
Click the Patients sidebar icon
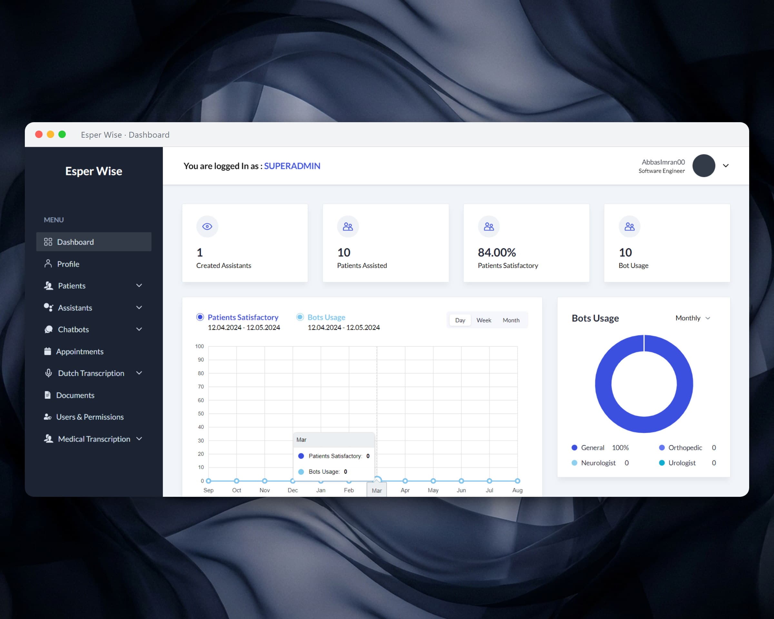pos(48,286)
